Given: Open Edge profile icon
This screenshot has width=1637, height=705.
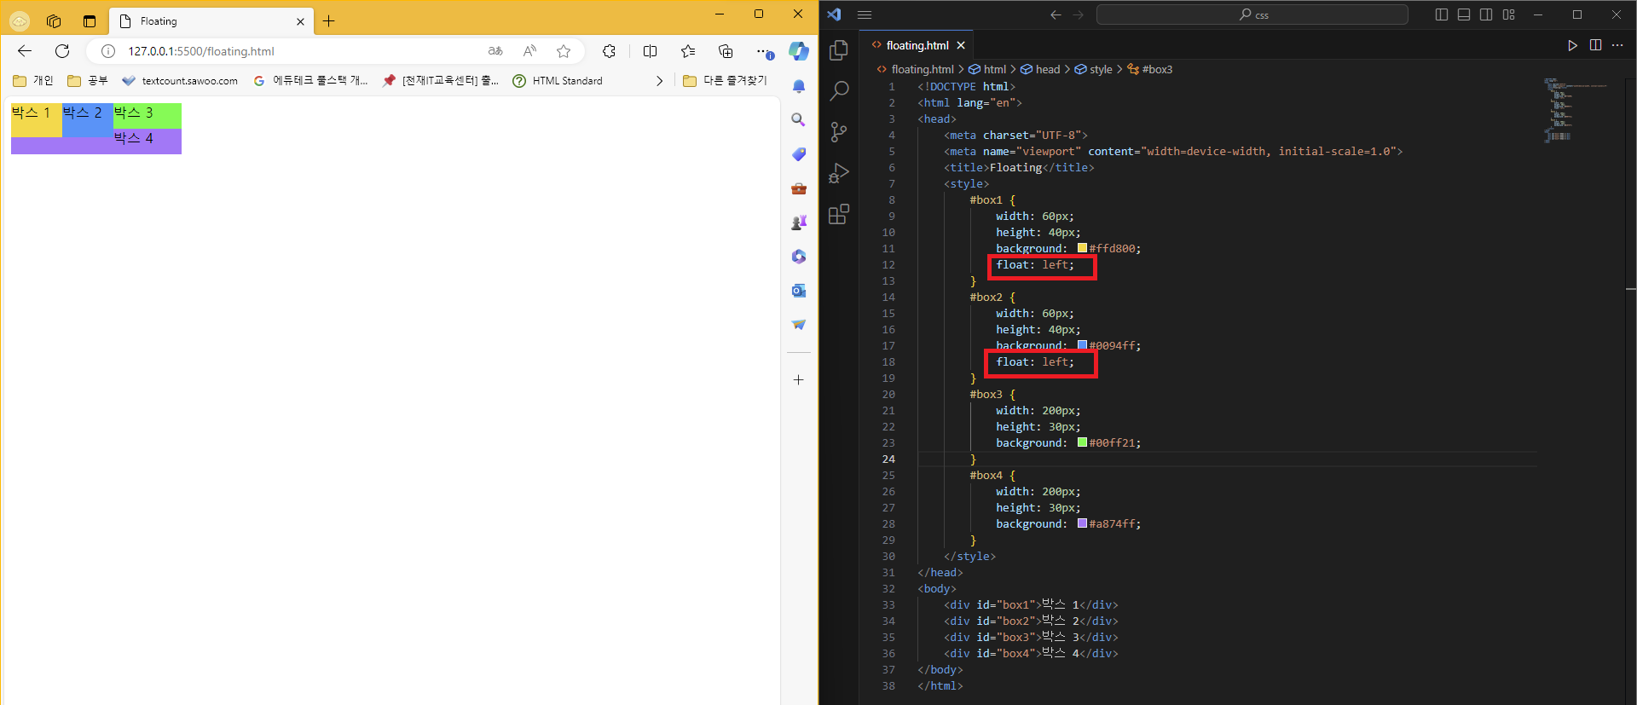Looking at the screenshot, I should [20, 21].
